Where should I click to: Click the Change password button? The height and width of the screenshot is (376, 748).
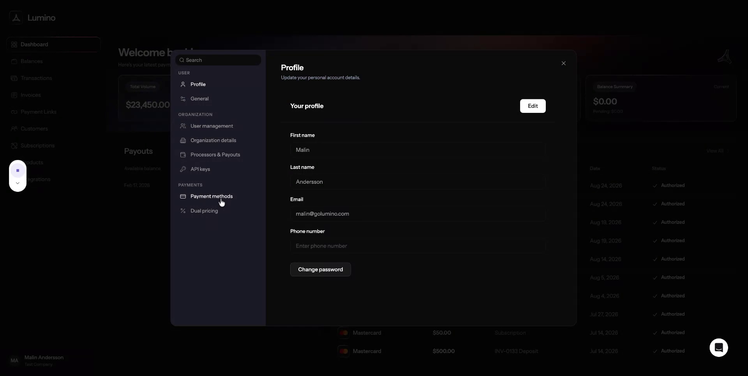click(320, 269)
